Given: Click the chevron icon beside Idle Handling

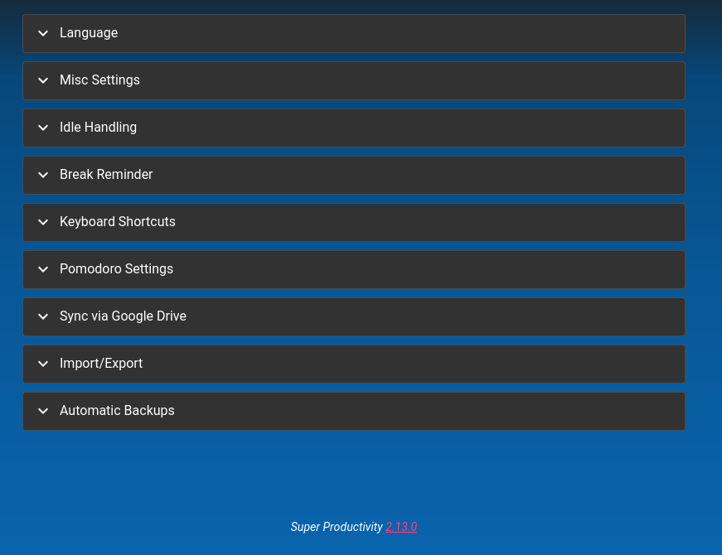Looking at the screenshot, I should (42, 128).
